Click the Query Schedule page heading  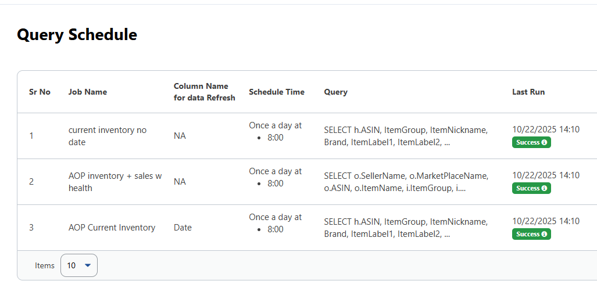pos(77,35)
